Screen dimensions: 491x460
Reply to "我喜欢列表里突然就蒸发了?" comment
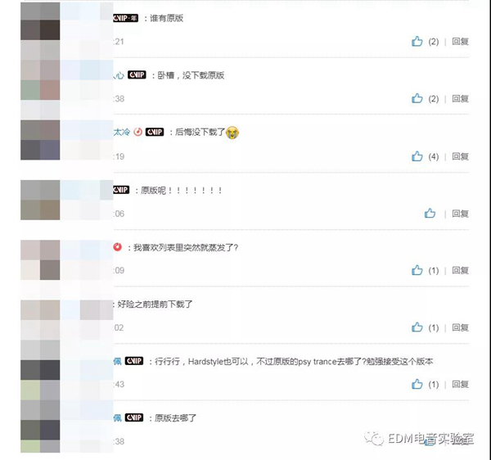(x=460, y=270)
